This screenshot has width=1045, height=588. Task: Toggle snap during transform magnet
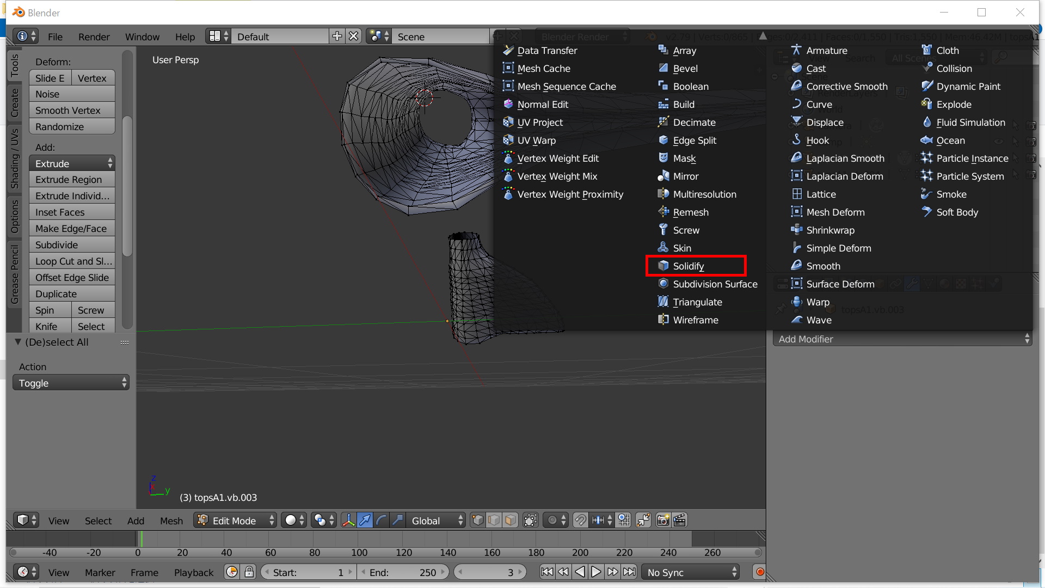click(580, 520)
